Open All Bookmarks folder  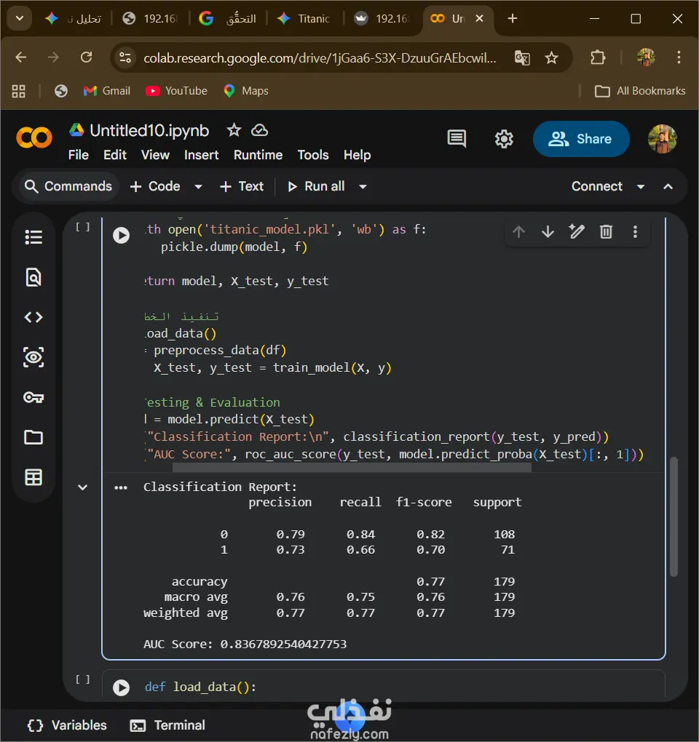click(x=640, y=91)
